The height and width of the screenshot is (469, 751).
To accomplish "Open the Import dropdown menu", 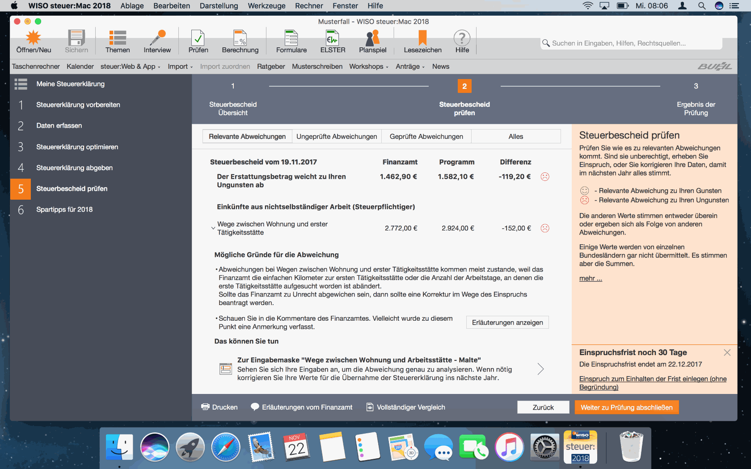I will coord(180,67).
